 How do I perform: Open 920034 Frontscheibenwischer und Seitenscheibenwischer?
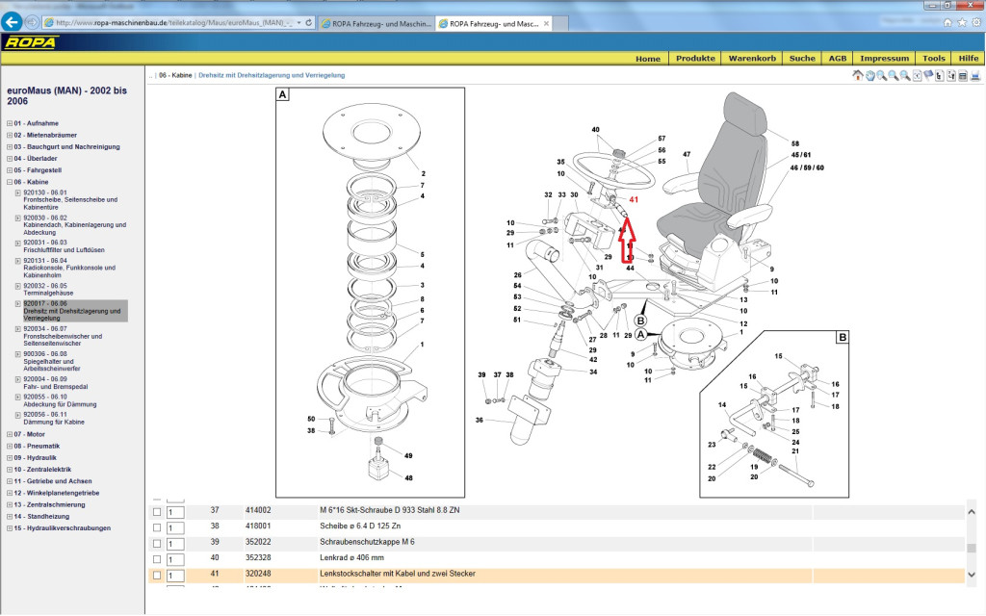[x=63, y=336]
